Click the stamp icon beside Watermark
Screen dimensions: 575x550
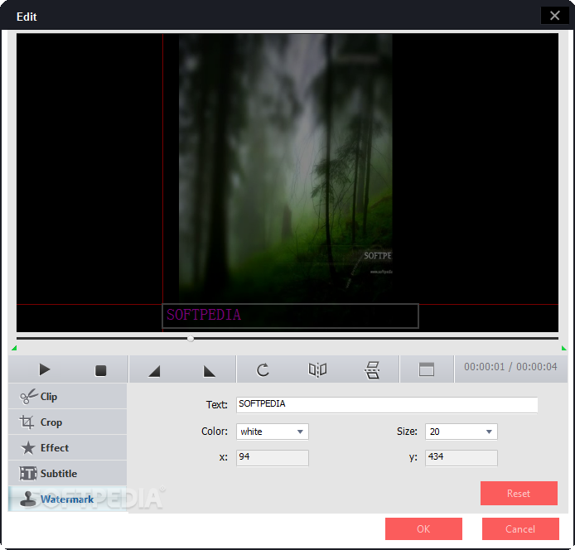(x=28, y=499)
